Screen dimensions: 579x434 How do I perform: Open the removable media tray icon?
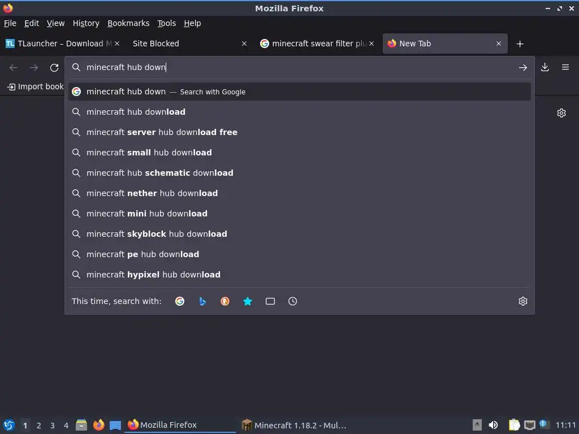(x=477, y=425)
